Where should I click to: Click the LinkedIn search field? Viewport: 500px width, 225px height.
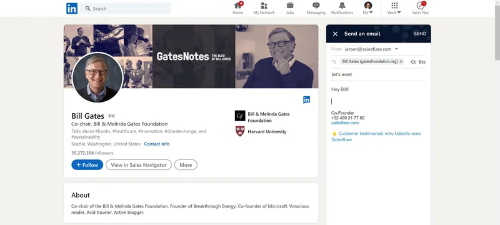point(126,9)
